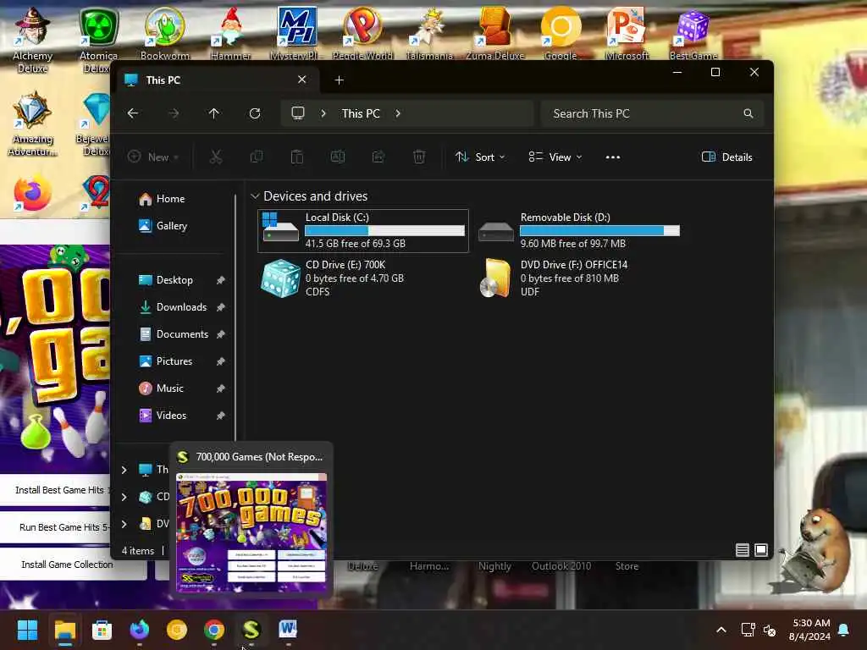
Task: Open Videos in the navigation pane
Action: click(x=171, y=415)
